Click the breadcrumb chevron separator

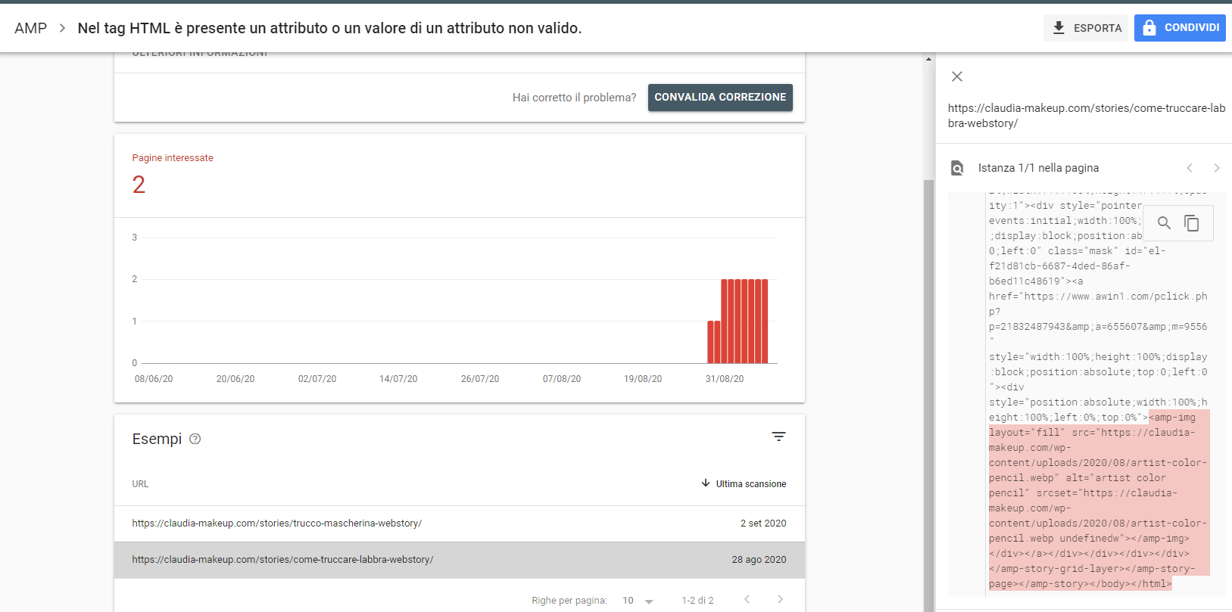pos(62,28)
